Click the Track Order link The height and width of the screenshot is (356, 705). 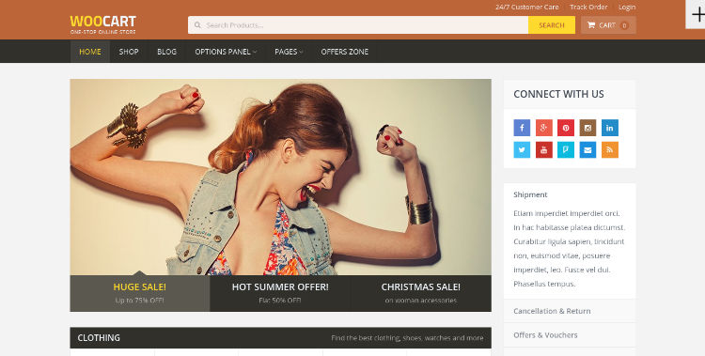coord(588,7)
